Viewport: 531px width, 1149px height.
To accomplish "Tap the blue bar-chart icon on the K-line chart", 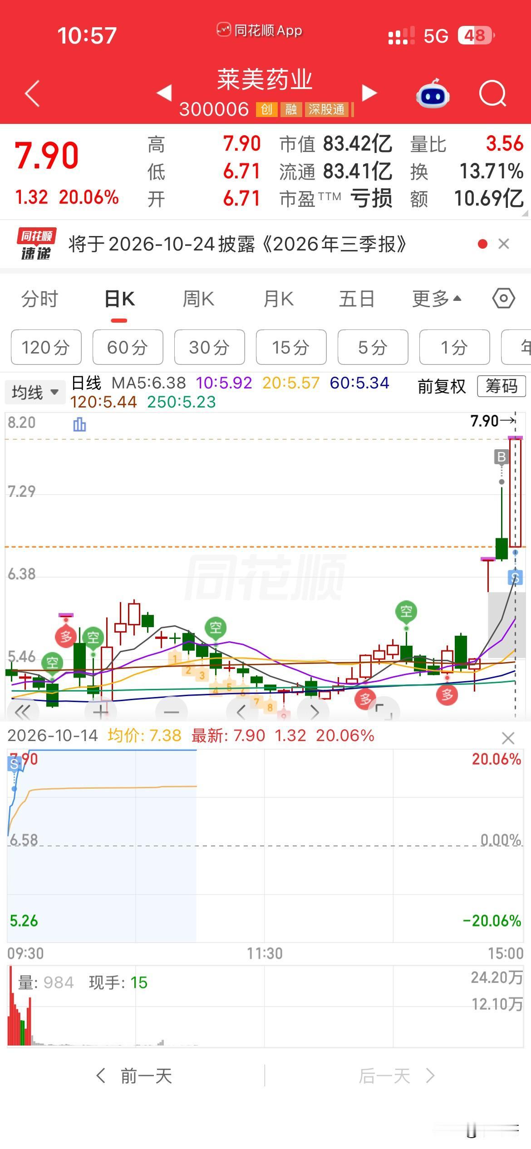I will point(79,424).
